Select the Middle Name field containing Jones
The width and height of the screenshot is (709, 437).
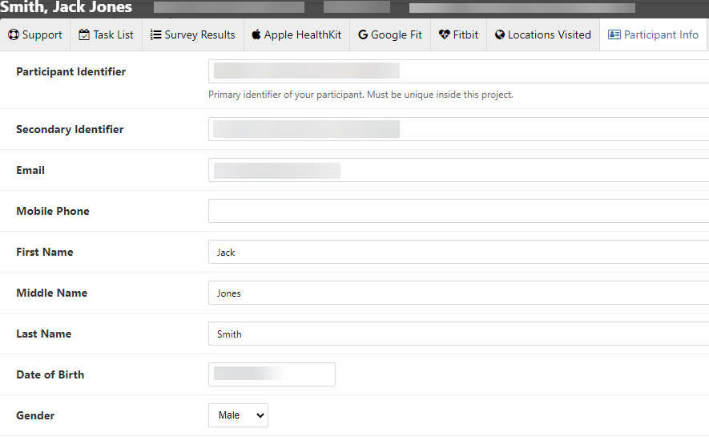[x=458, y=293]
